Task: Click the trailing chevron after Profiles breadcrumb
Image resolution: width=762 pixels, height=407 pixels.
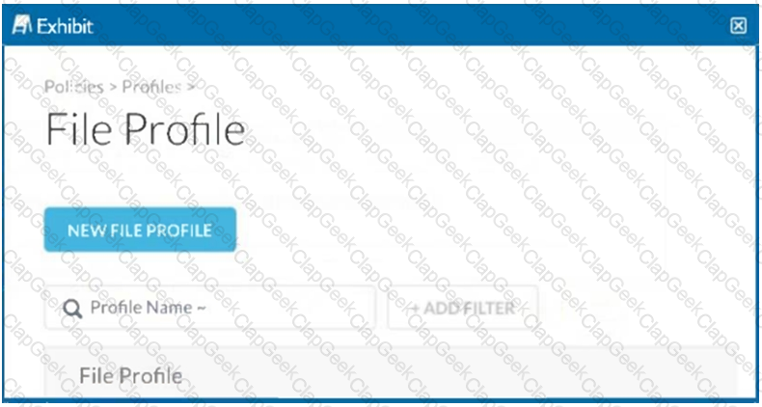Action: click(191, 88)
